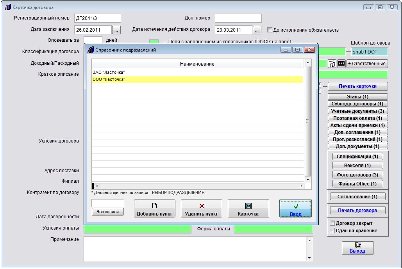Click the table icon beside Ответственные
The width and height of the screenshot is (402, 269).
click(341, 64)
